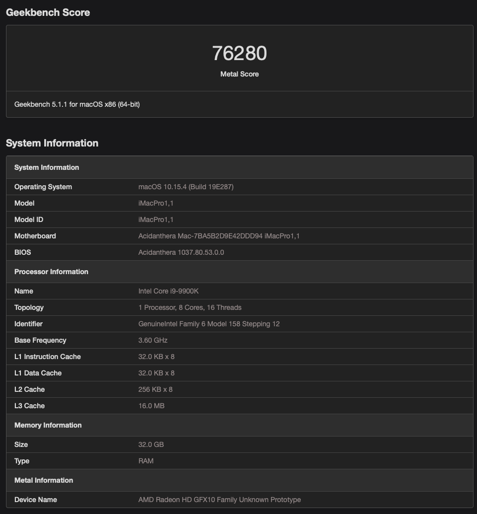Viewport: 477px width, 514px height.
Task: Click 'Geekbench 5.1.1 for macOS x86 (64-bit)' text
Action: 77,104
